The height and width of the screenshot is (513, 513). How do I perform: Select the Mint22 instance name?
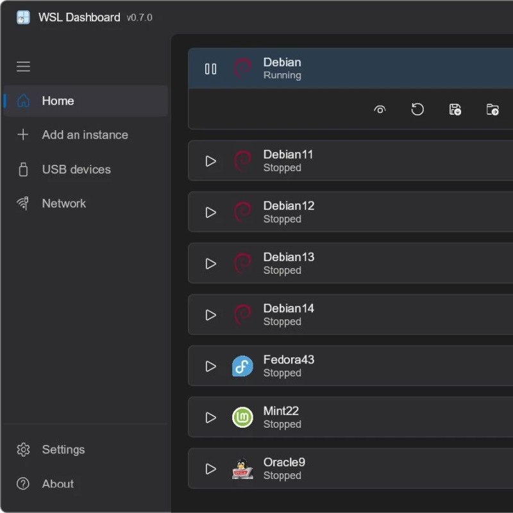(x=281, y=411)
